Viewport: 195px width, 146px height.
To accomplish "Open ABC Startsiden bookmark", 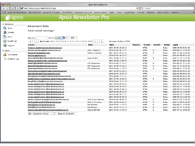I will (34, 12).
